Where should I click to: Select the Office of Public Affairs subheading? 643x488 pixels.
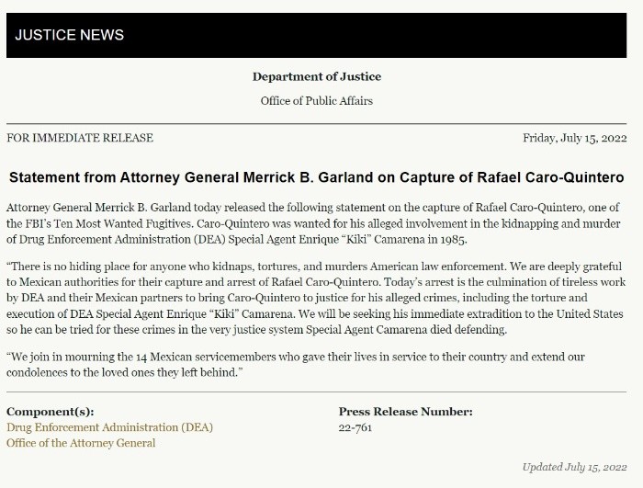tap(317, 100)
